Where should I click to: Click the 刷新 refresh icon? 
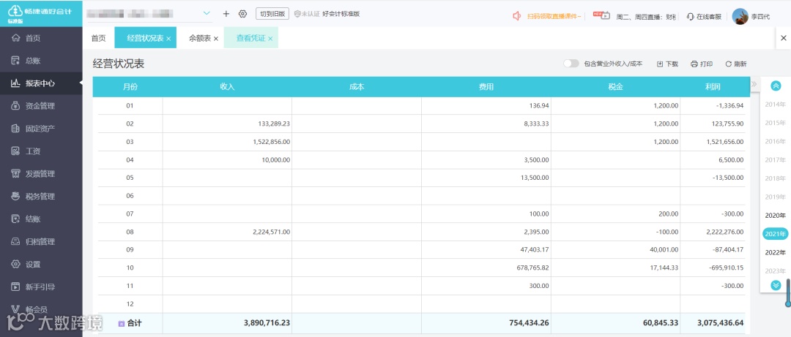[729, 64]
